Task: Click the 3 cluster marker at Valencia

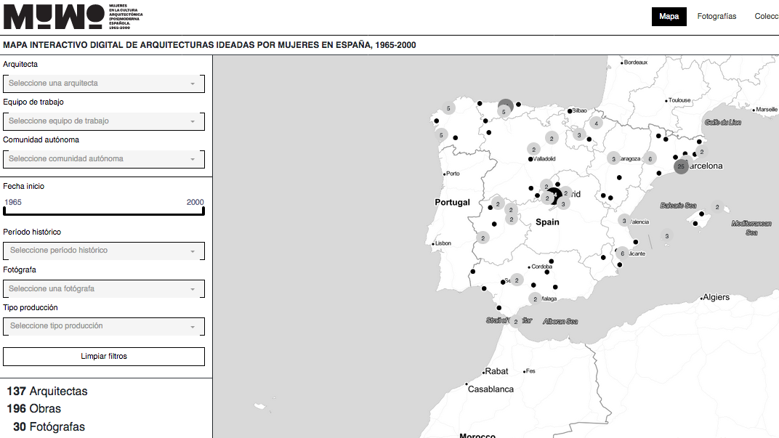Action: coord(623,220)
